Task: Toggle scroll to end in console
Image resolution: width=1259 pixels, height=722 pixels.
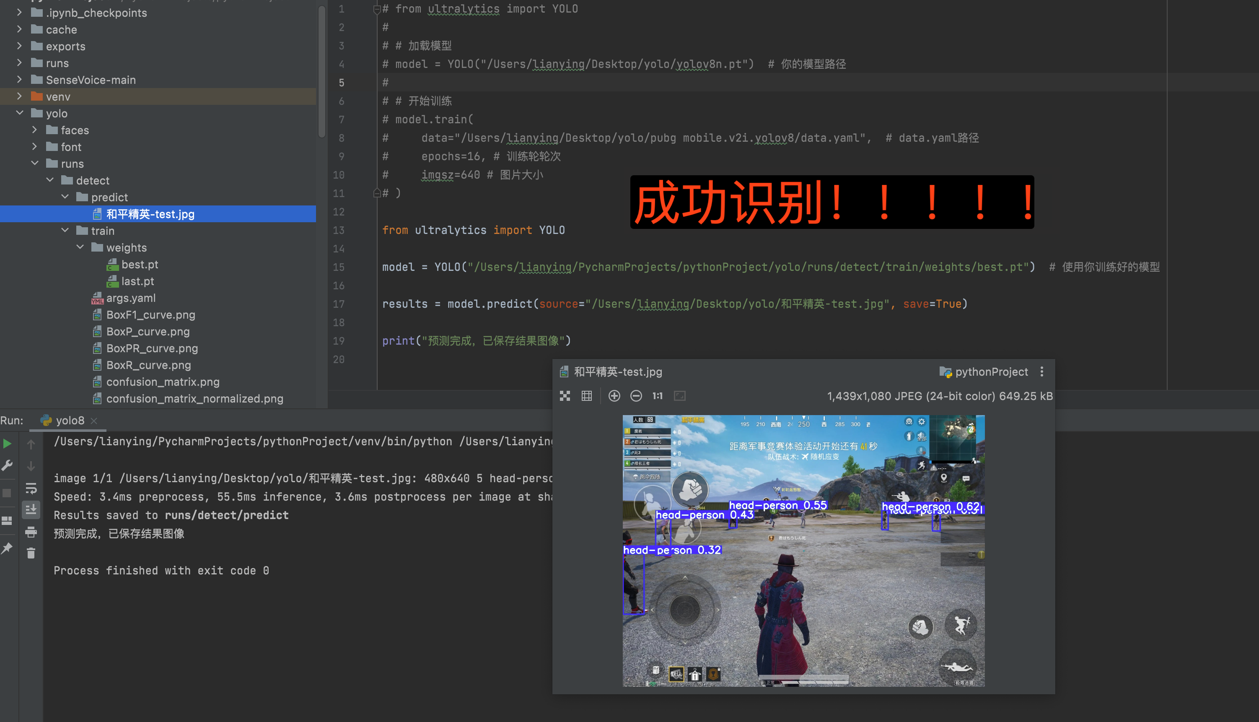Action: (x=31, y=509)
